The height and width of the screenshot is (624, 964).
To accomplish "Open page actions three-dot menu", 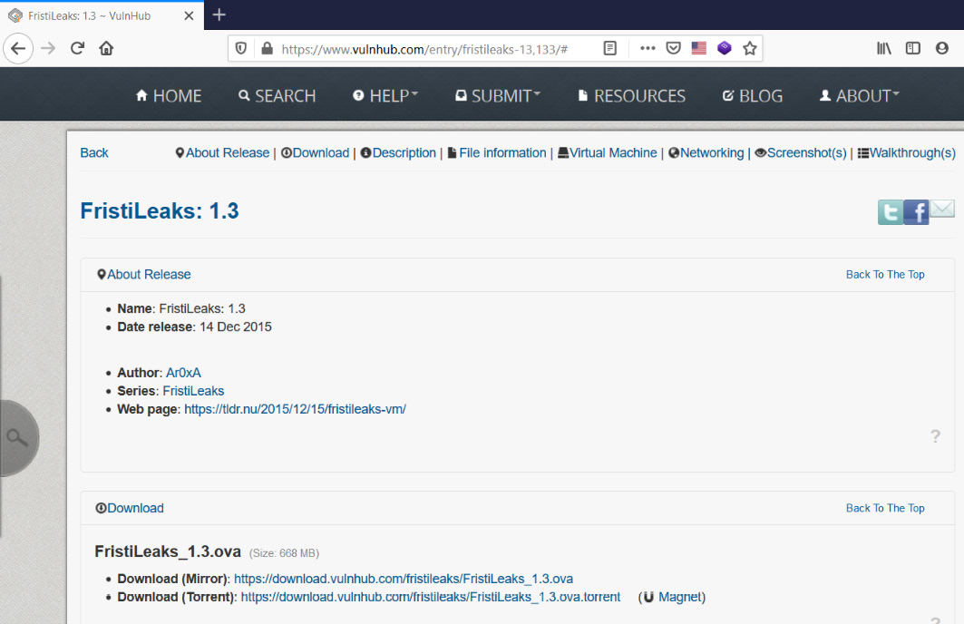I will tap(648, 48).
